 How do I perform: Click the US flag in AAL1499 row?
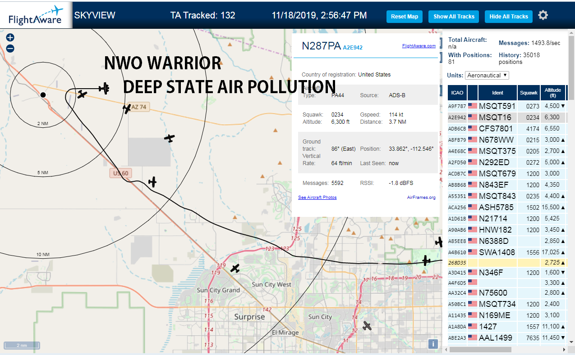pos(472,338)
